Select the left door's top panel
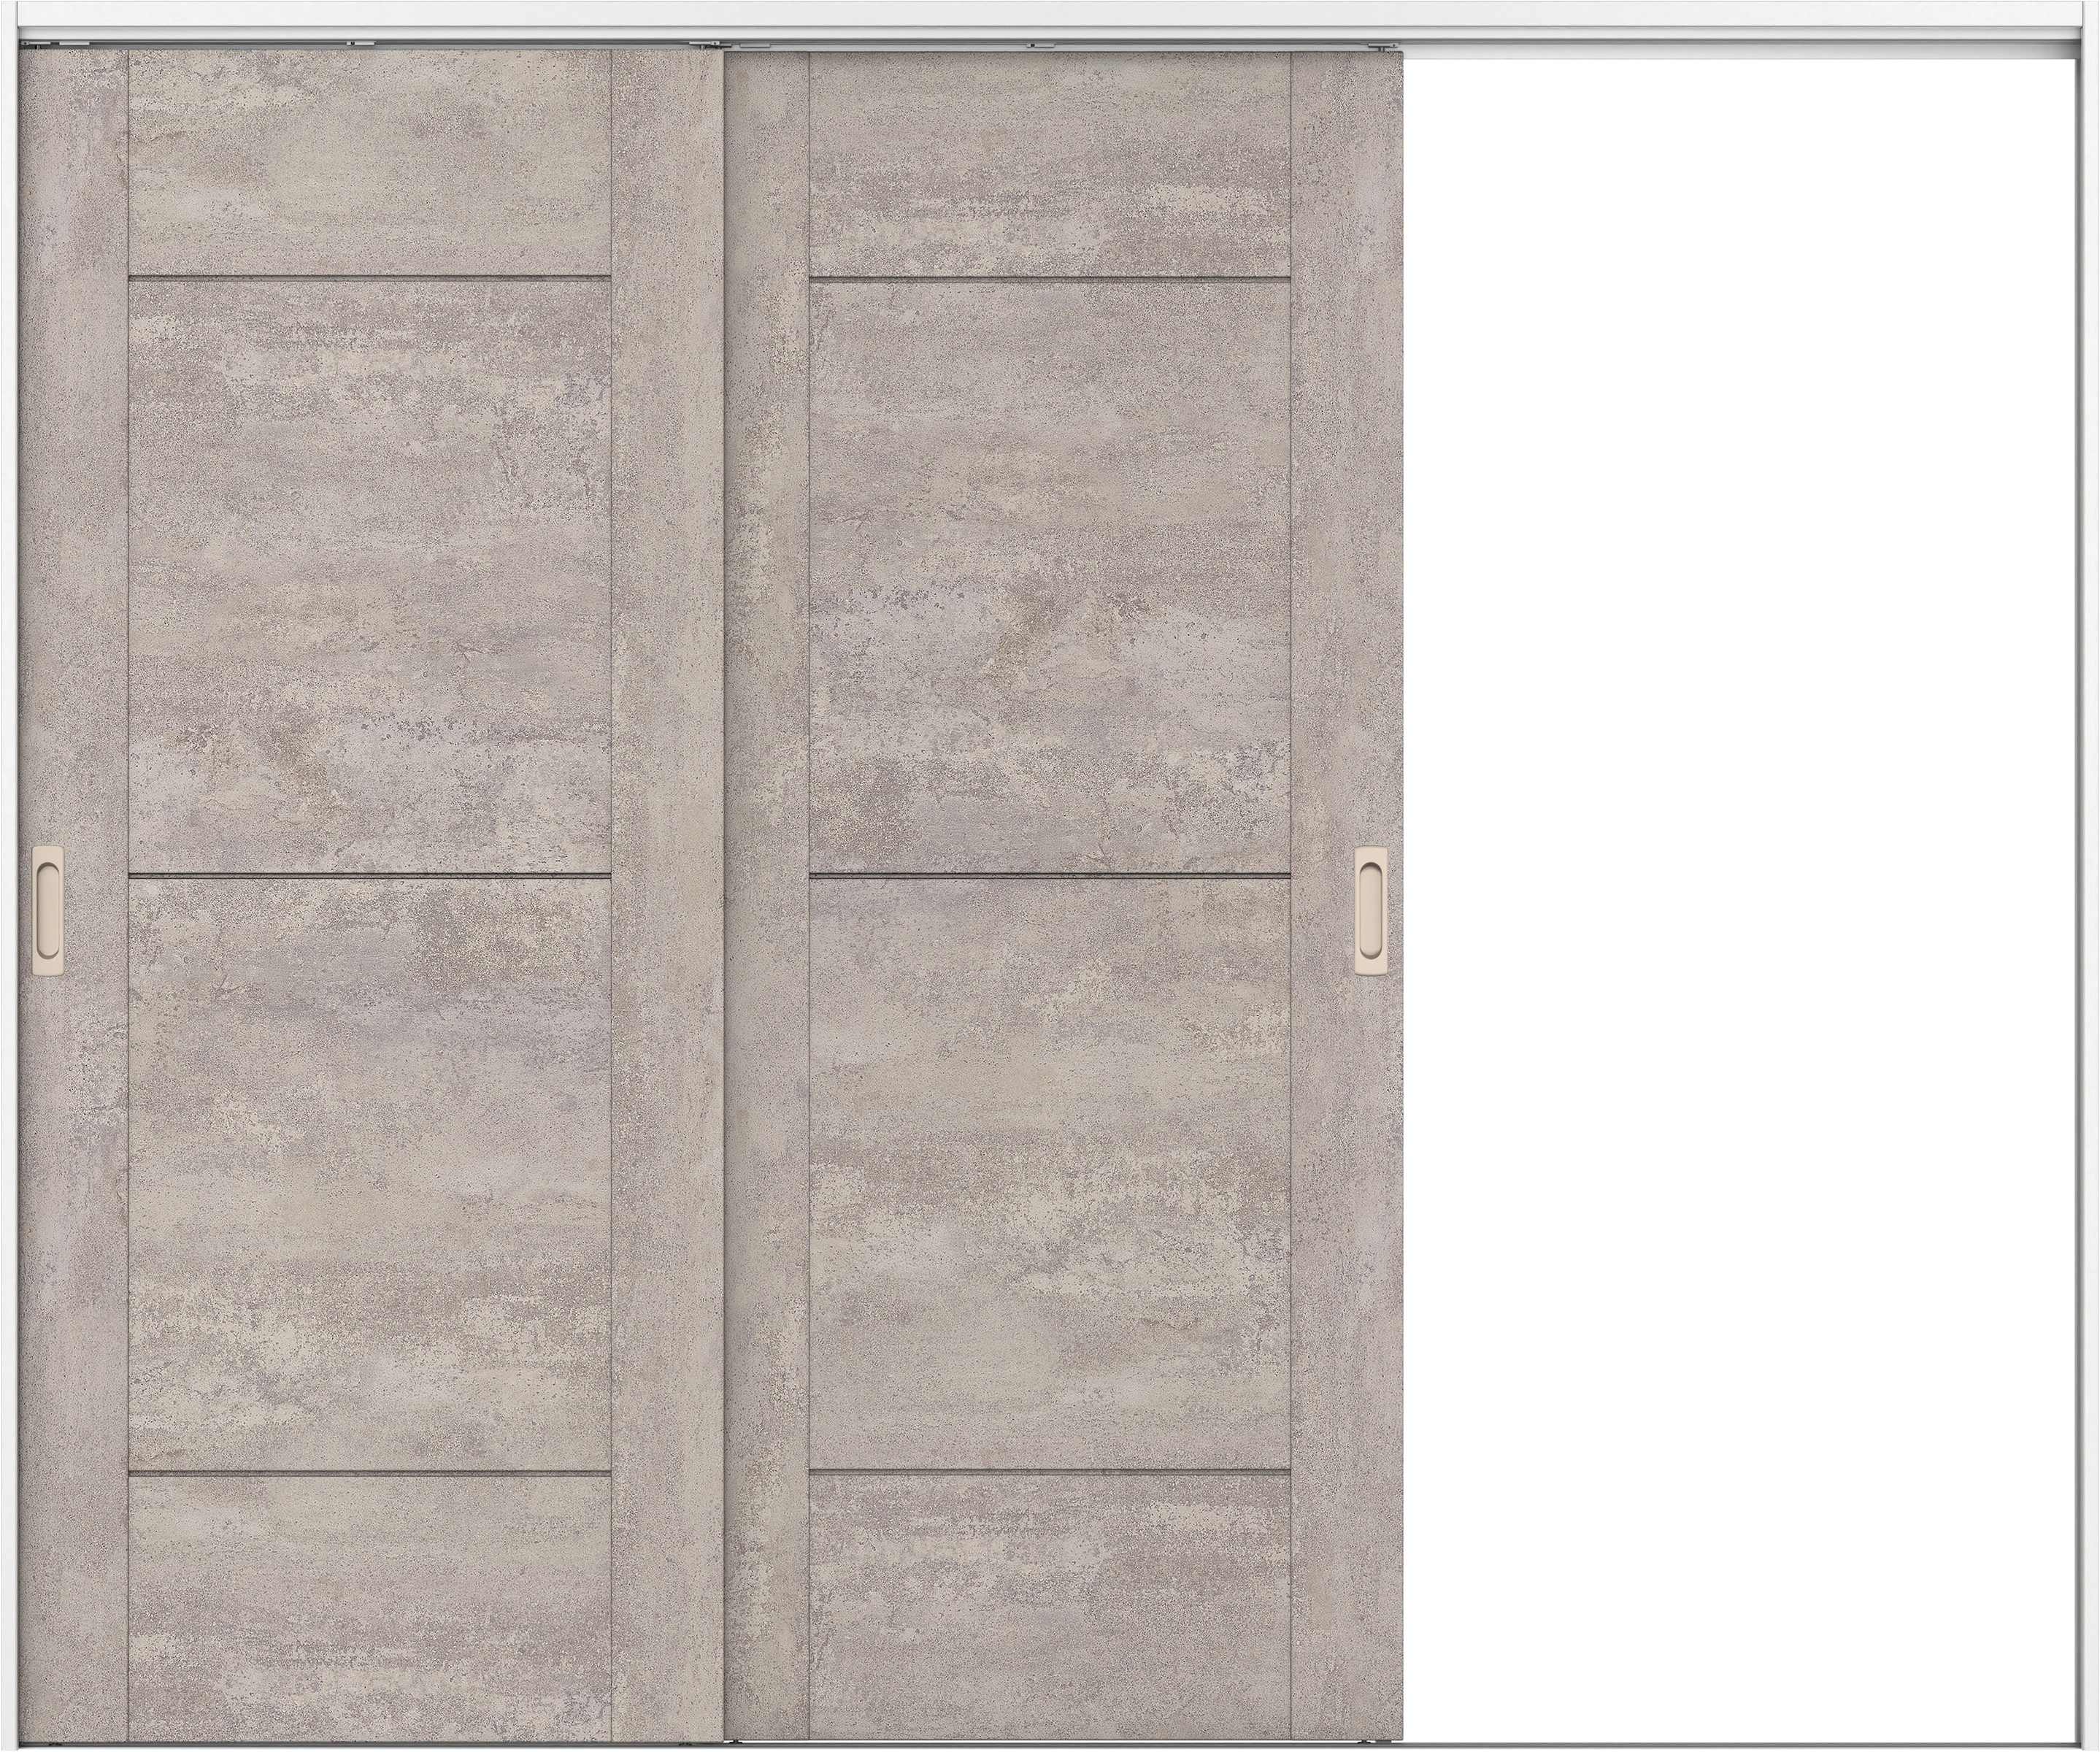2100x1752 pixels. pyautogui.click(x=369, y=162)
